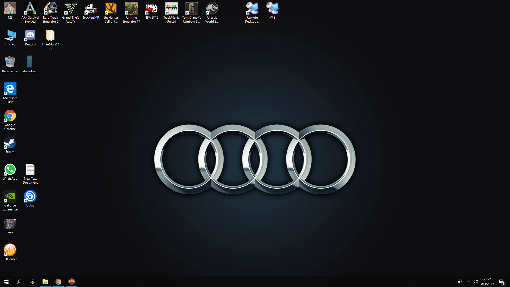Click the Steam desktop icon
The width and height of the screenshot is (510, 287).
point(10,145)
